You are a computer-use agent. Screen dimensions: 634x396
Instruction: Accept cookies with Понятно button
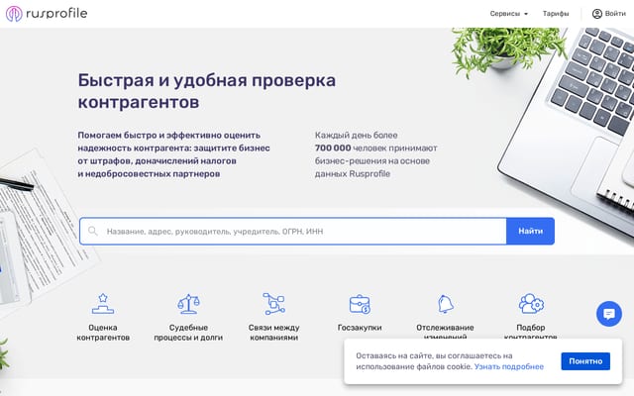pyautogui.click(x=585, y=361)
